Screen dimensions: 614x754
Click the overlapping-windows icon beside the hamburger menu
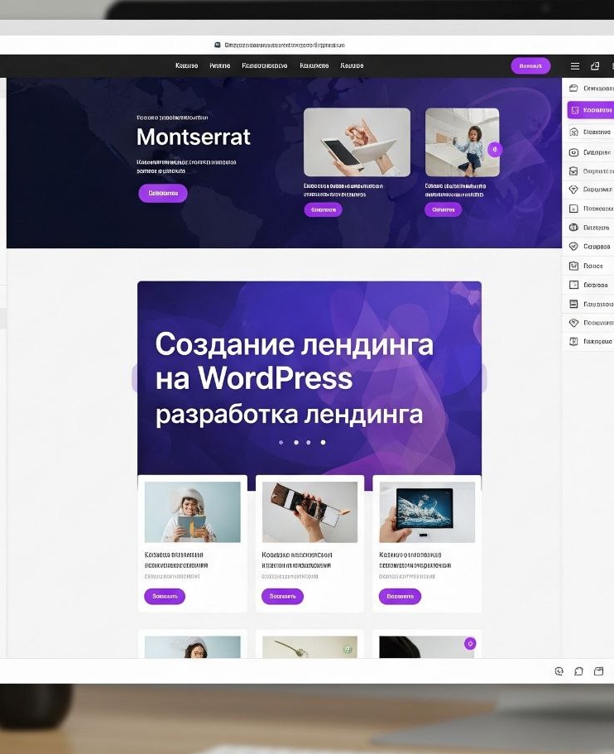595,66
